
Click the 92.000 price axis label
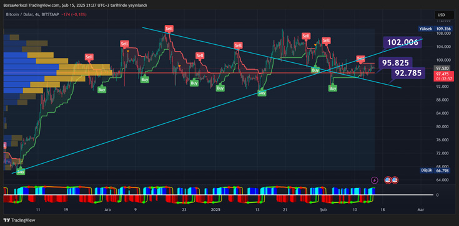pos(443,87)
